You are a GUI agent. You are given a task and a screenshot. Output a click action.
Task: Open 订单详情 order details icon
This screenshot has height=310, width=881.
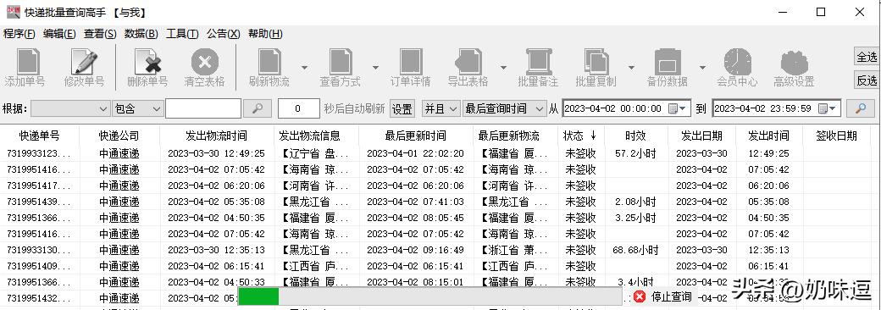[411, 61]
